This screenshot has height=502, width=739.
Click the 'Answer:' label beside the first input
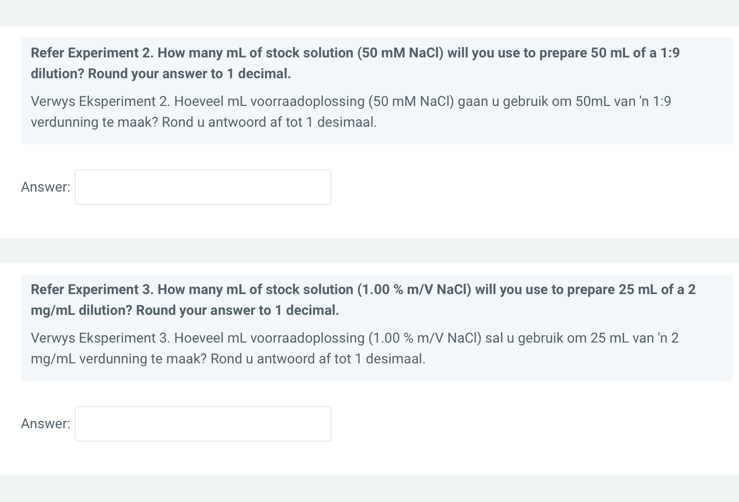(x=45, y=187)
